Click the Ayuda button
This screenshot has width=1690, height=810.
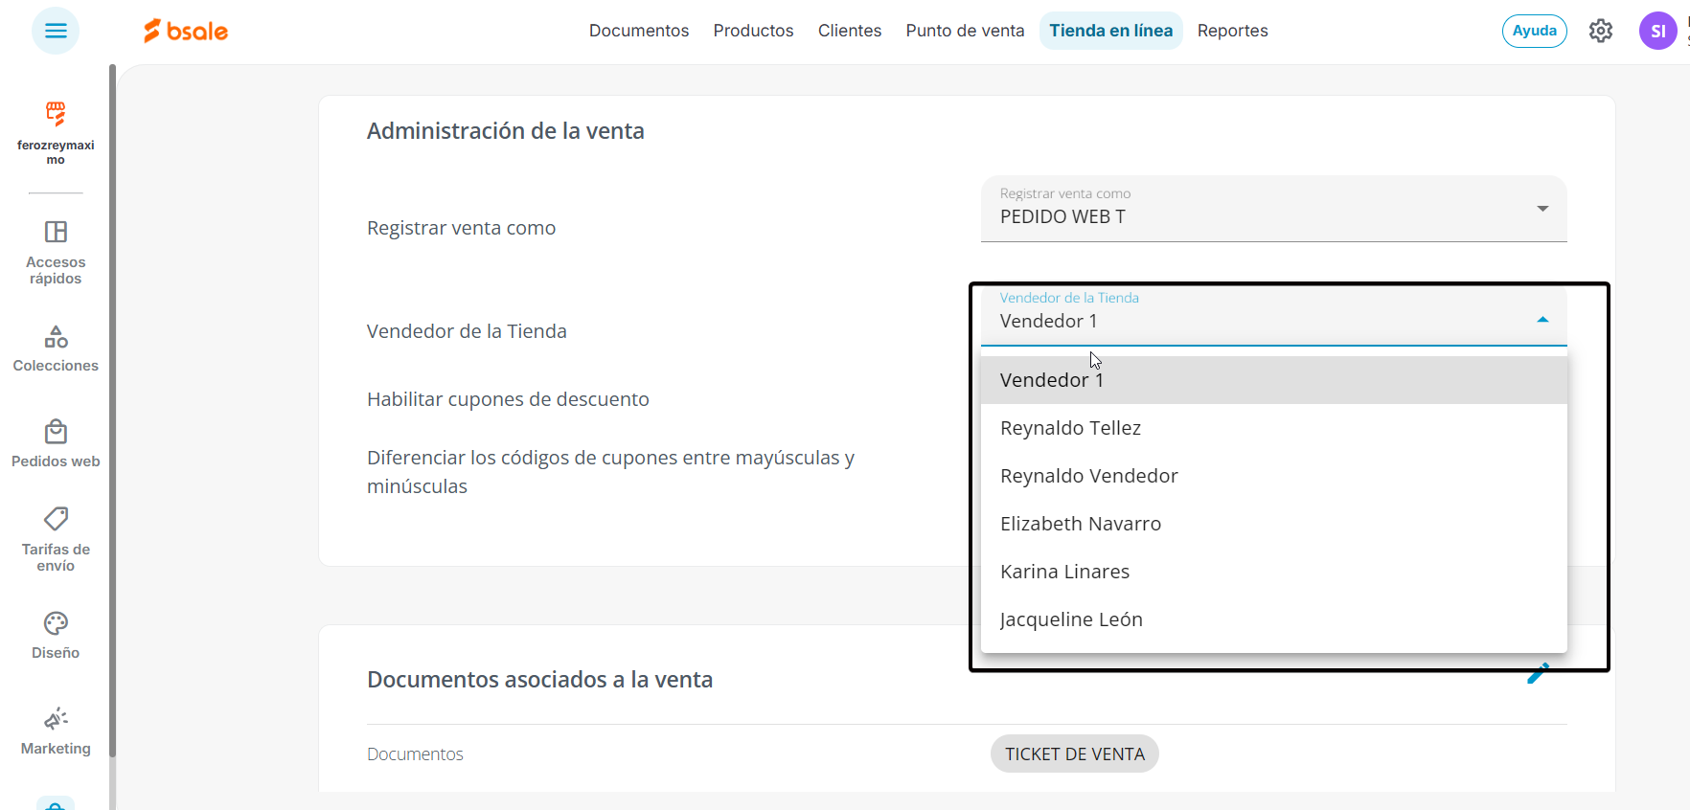click(x=1534, y=31)
